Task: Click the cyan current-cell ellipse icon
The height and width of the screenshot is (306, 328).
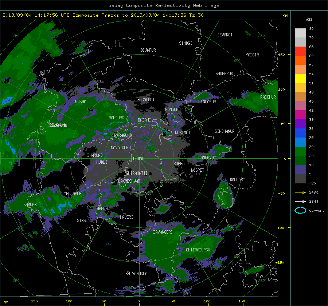Action: click(300, 210)
